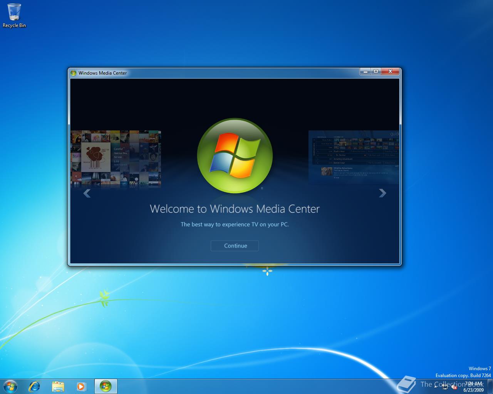Open the network status tray icon
This screenshot has height=394, width=493.
(x=445, y=387)
